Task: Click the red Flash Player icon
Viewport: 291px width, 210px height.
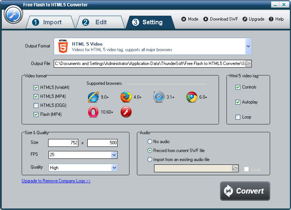Action: click(126, 112)
